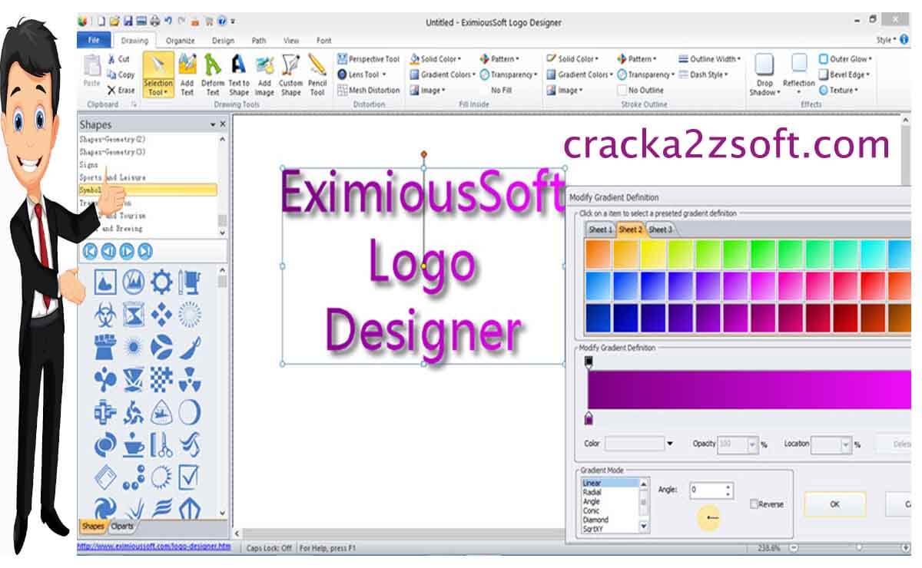Switch to the Organize ribbon tab
Image resolution: width=922 pixels, height=568 pixels.
tap(180, 41)
